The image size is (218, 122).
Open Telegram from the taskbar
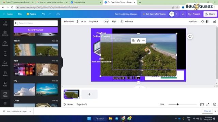[116, 119]
